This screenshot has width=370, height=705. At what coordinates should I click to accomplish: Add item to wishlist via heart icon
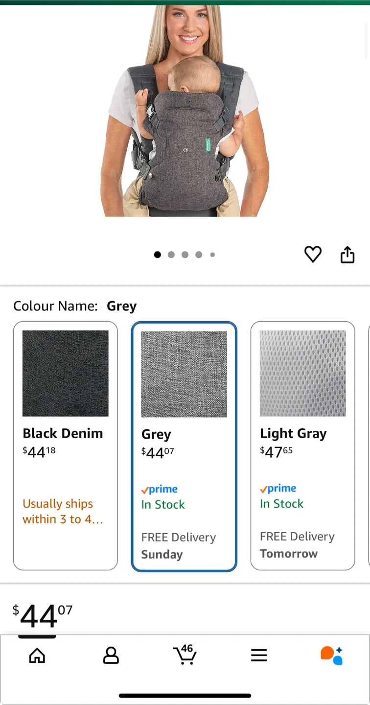312,254
